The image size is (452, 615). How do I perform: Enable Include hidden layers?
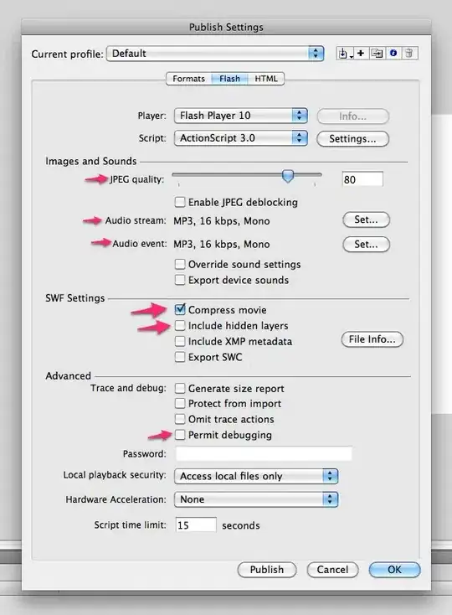180,326
